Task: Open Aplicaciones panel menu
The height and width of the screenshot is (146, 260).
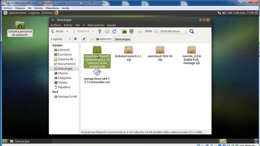Action: tap(17, 13)
